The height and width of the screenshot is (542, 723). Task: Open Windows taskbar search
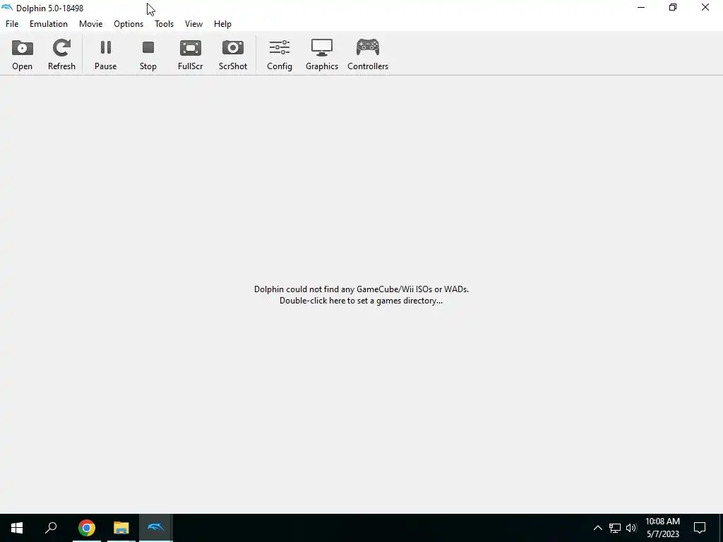[51, 528]
